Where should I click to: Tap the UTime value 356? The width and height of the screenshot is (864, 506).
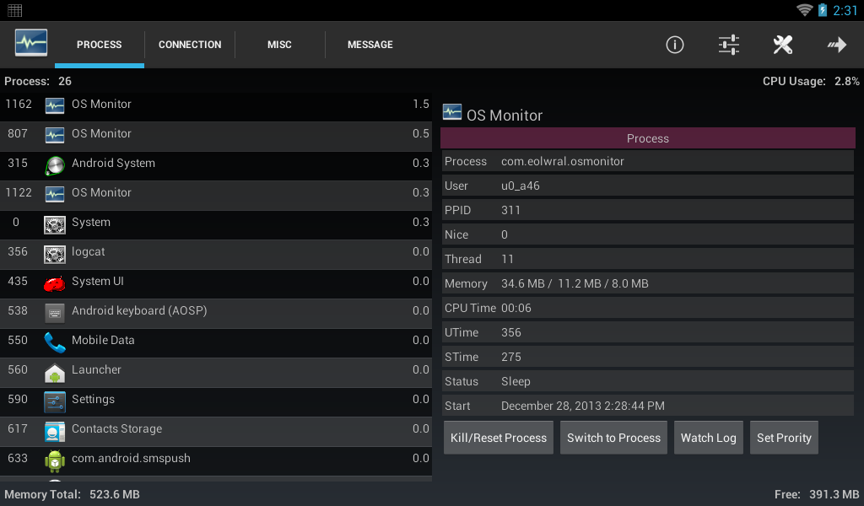(x=510, y=332)
